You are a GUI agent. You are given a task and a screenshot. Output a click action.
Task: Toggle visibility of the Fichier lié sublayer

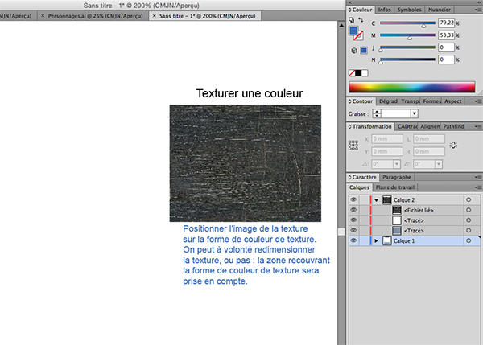[x=353, y=209]
